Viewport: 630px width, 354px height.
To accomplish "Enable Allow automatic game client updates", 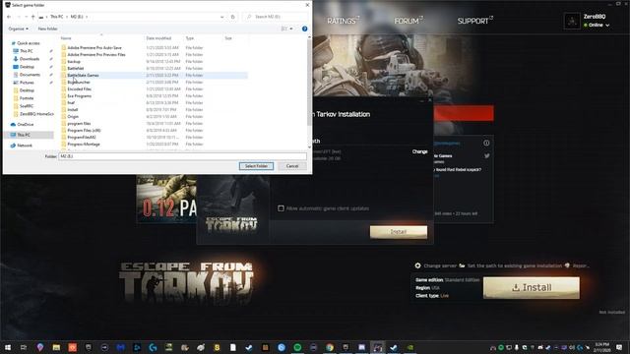I will click(x=281, y=208).
